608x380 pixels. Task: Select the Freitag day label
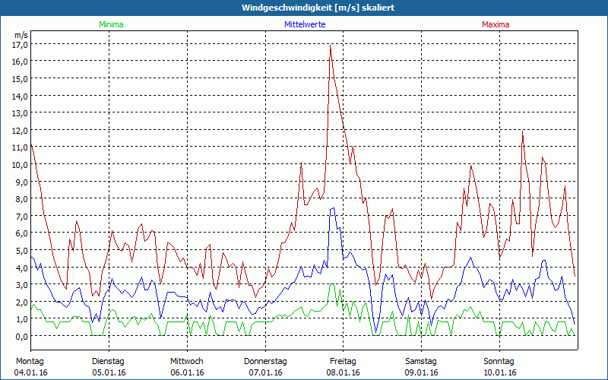pos(343,361)
